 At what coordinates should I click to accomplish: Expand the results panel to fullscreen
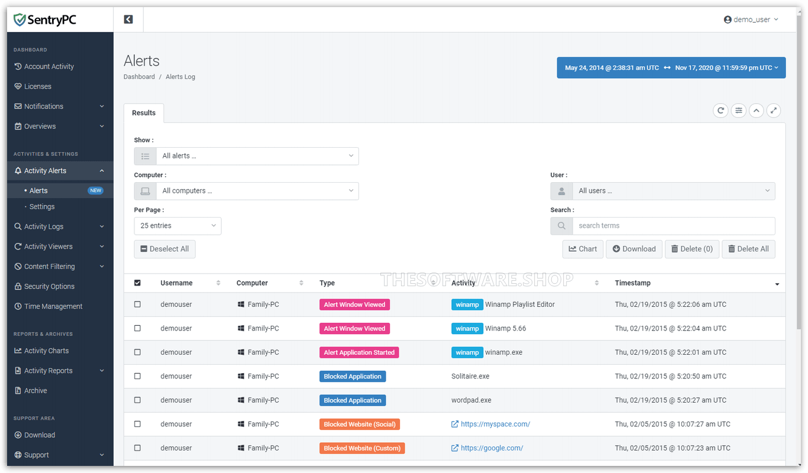point(774,111)
